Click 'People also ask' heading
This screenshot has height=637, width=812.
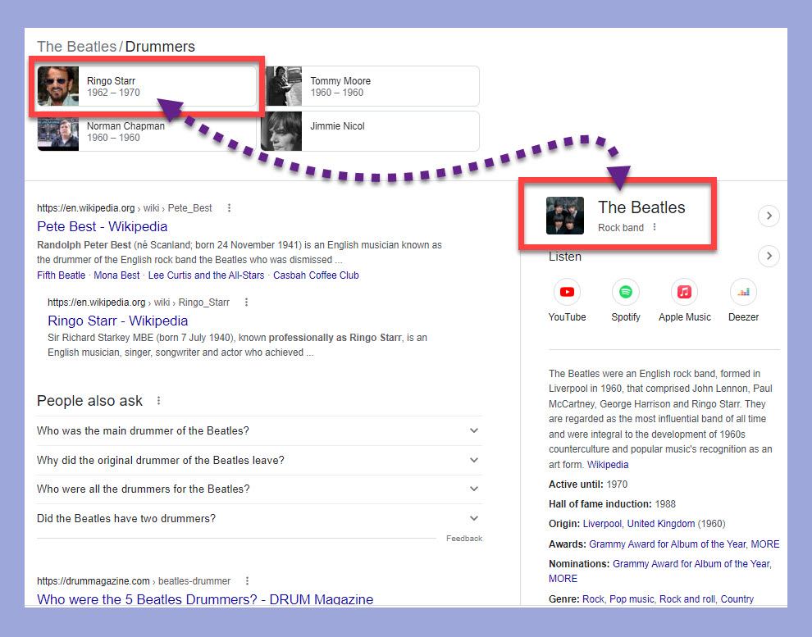(x=89, y=401)
